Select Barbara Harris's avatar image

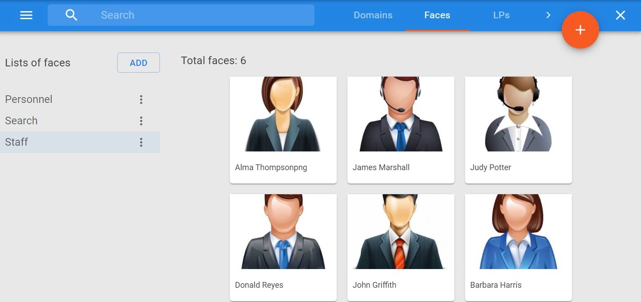[x=518, y=232]
